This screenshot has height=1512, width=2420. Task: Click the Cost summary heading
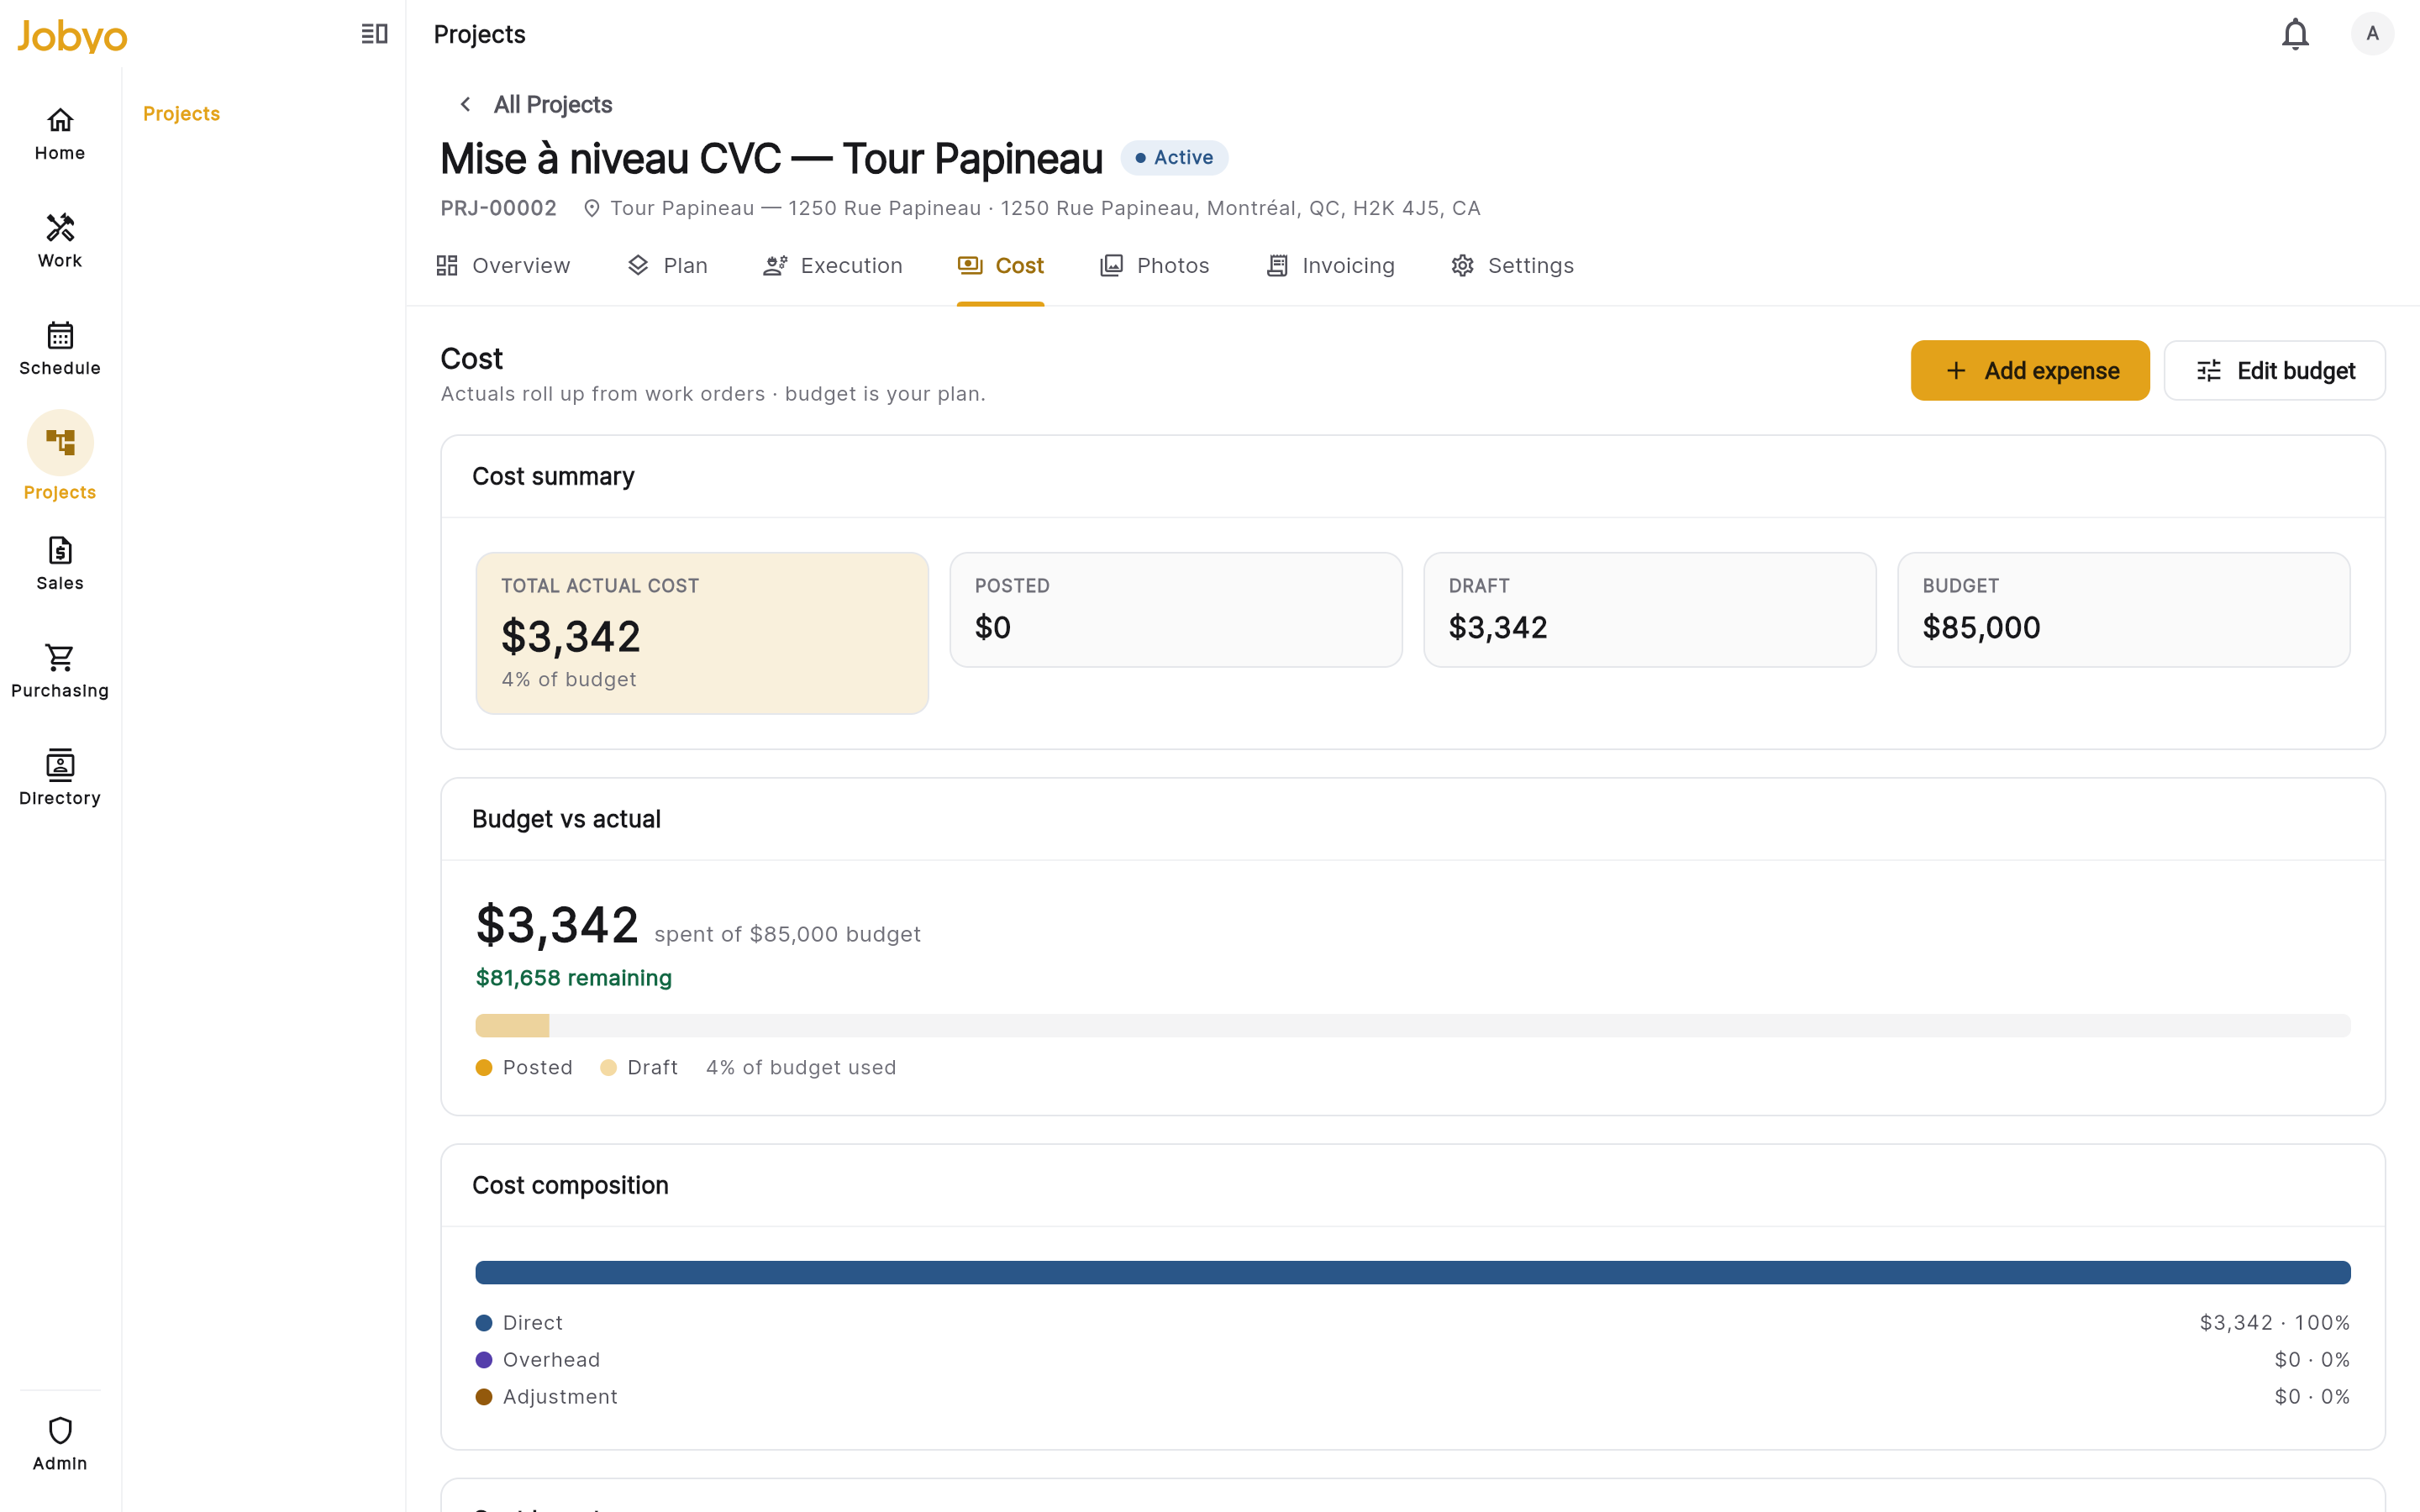(x=553, y=476)
